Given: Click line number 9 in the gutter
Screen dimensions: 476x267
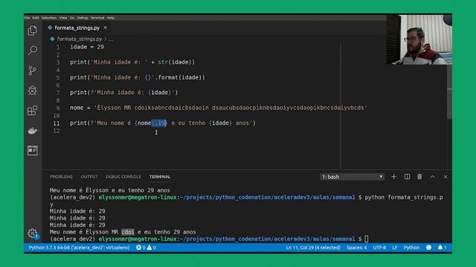Looking at the screenshot, I should pyautogui.click(x=58, y=108).
